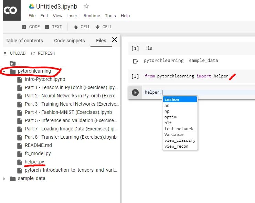Click the README.md file icon
This screenshot has height=203, width=255.
pos(20,145)
